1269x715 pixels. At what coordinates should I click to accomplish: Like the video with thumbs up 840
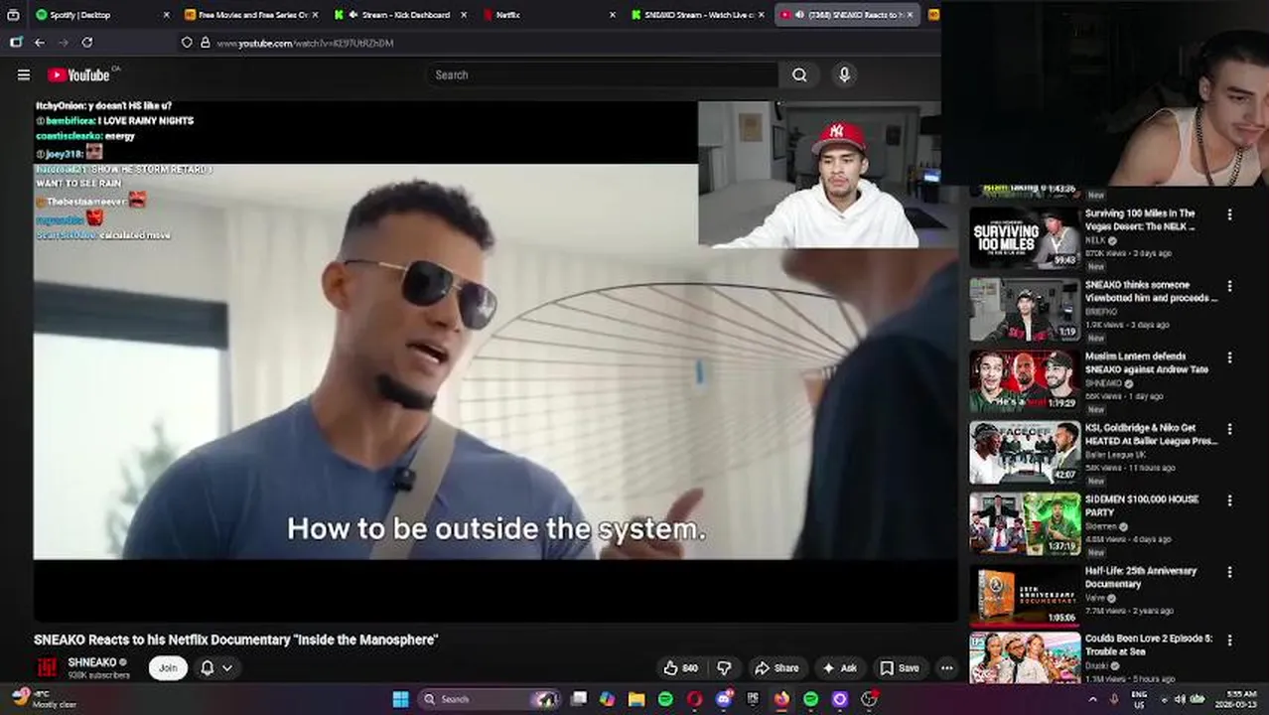click(681, 668)
